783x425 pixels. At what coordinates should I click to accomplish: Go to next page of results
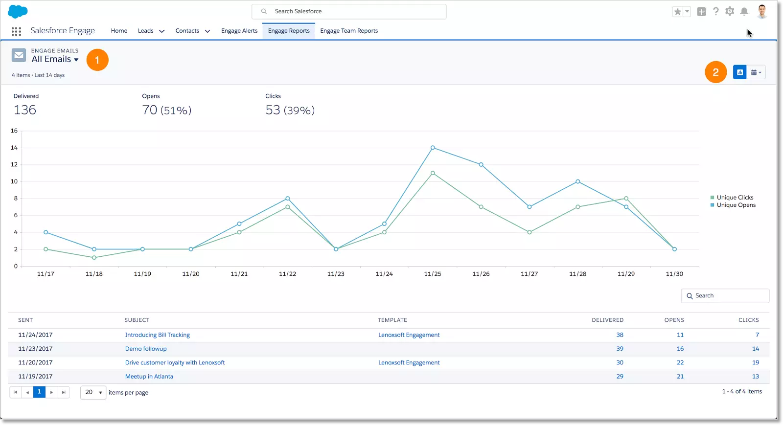pyautogui.click(x=51, y=392)
